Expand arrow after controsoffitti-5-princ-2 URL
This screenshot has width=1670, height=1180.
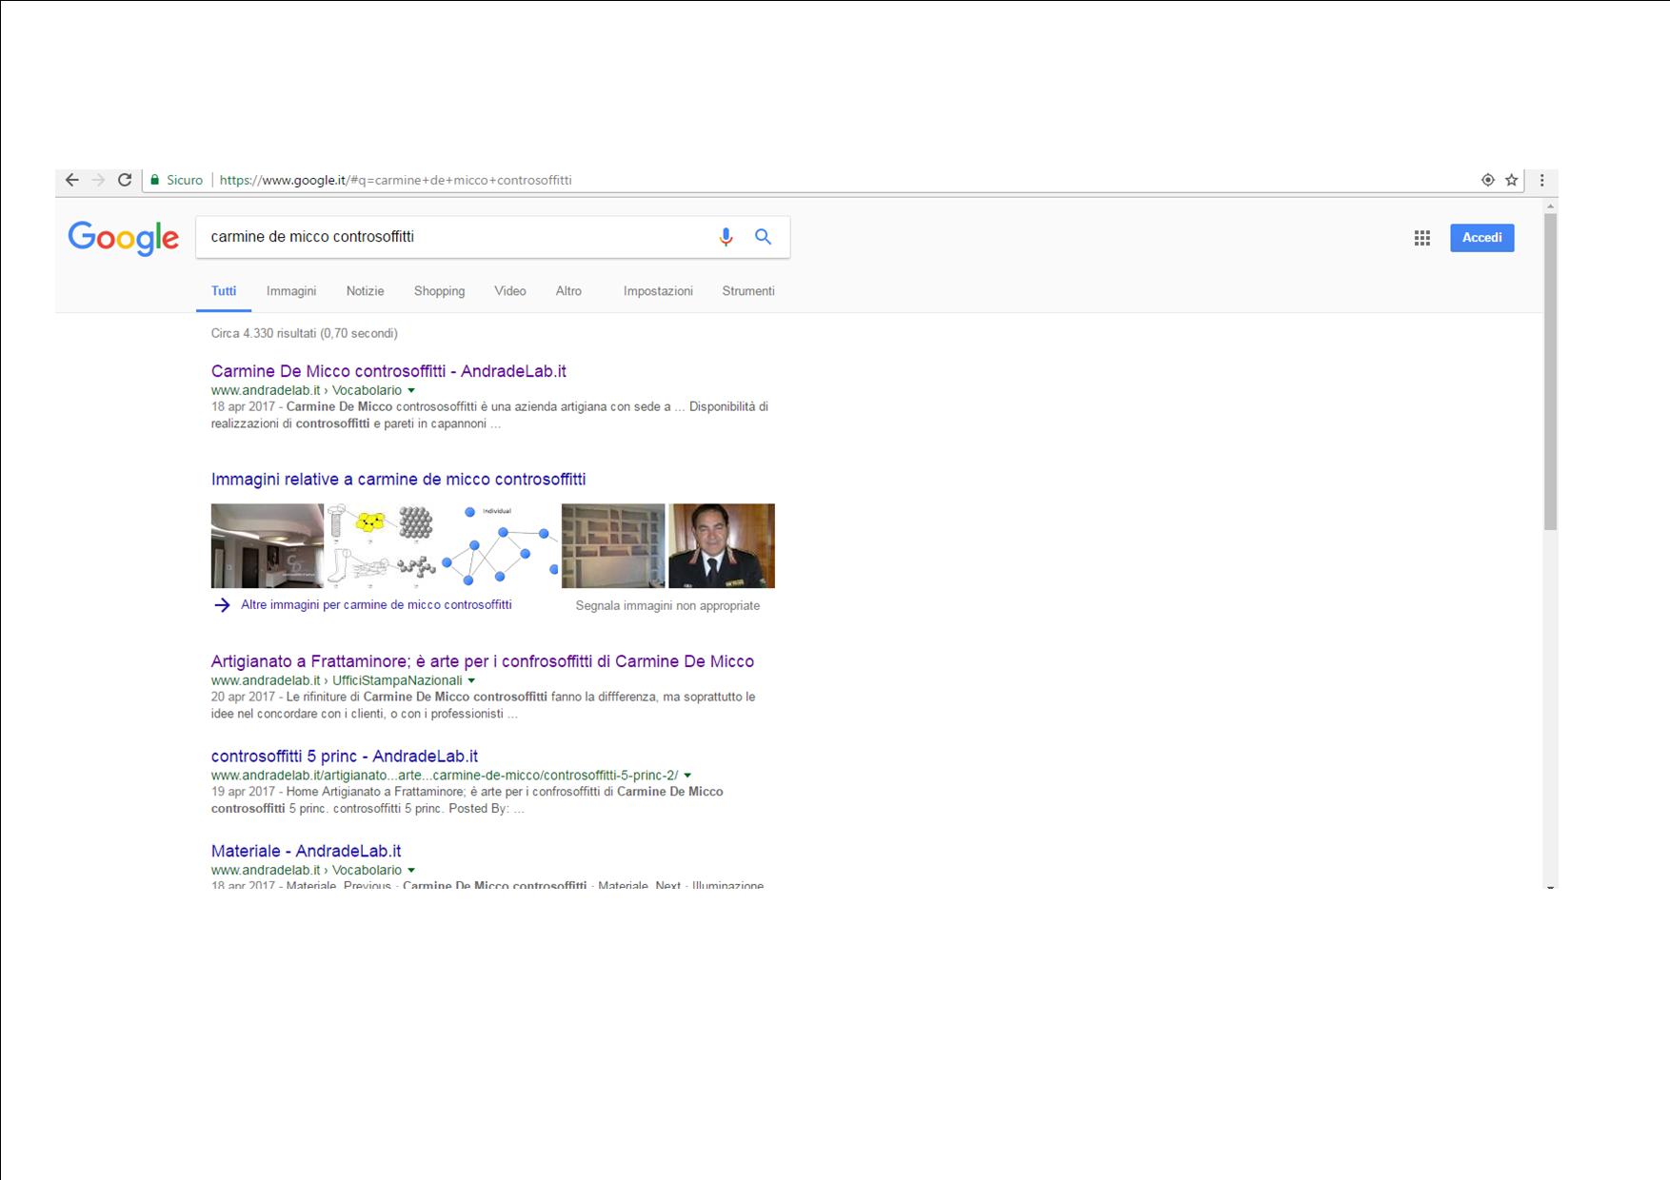687,776
